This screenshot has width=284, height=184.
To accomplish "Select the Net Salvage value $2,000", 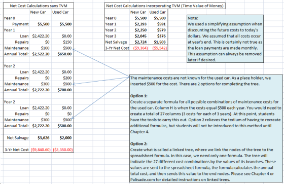I will click(x=65, y=138).
